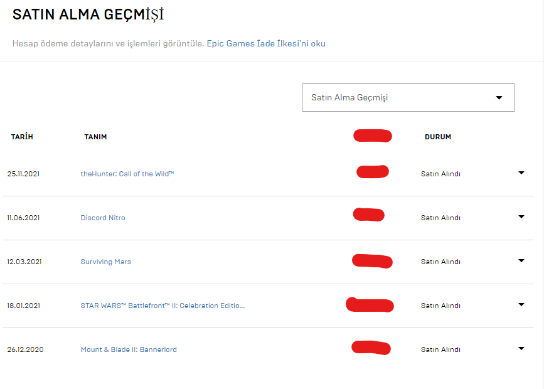
Task: Open the Satın Alma Geçmişi dropdown
Action: coord(408,97)
